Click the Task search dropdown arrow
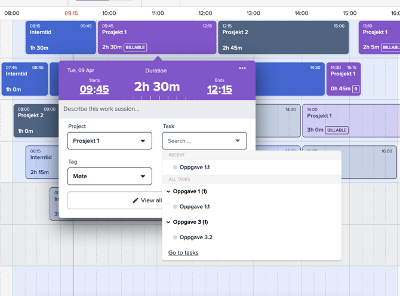400x296 pixels. (238, 141)
